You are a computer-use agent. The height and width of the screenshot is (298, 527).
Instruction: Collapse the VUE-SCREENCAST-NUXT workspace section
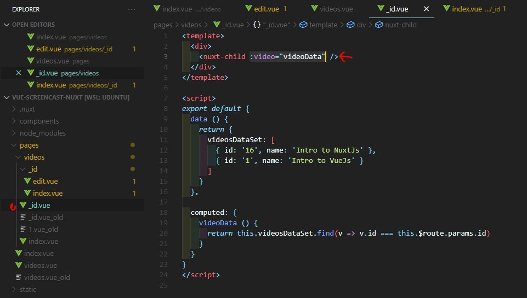coord(7,97)
